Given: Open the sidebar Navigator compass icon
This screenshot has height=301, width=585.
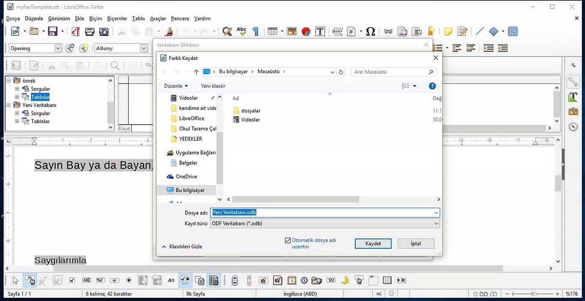Looking at the screenshot, I should point(573,127).
